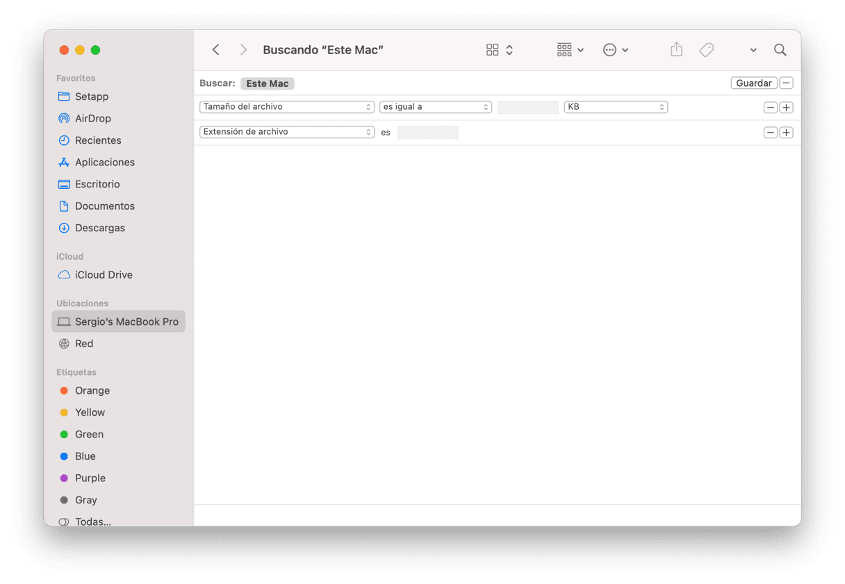Click the file extension value field
The width and height of the screenshot is (845, 584).
pyautogui.click(x=428, y=133)
